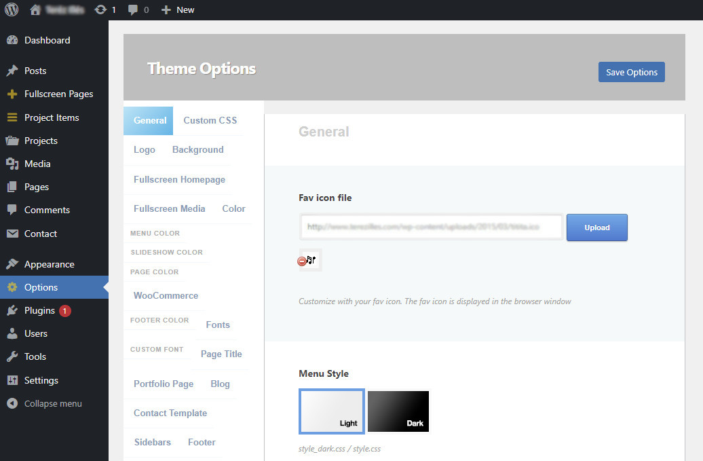This screenshot has width=703, height=461.
Task: Switch to the Custom CSS tab
Action: (210, 120)
